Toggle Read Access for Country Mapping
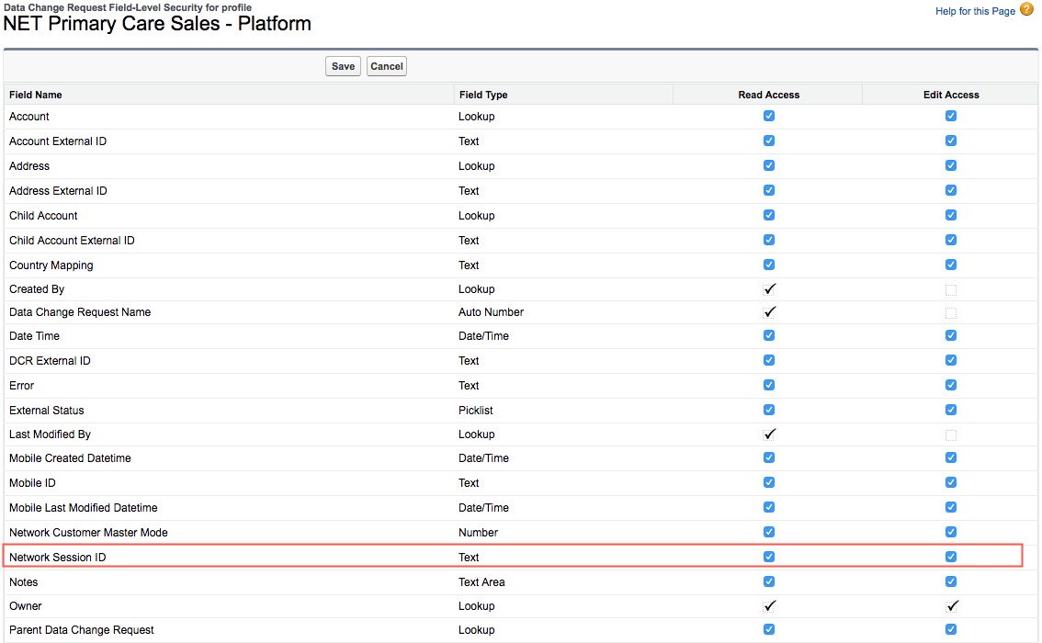Image resolution: width=1042 pixels, height=643 pixels. coord(769,265)
